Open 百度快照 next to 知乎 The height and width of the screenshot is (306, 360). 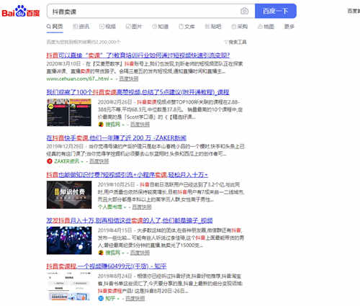coord(135,298)
